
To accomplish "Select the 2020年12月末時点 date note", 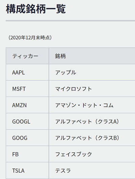I will click(30, 38).
